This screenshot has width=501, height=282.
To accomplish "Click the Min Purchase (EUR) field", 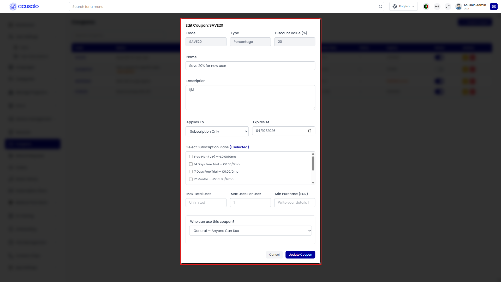I will (x=295, y=203).
